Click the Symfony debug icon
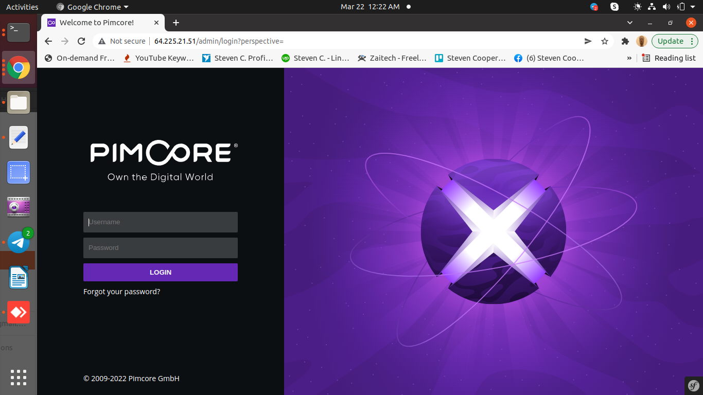This screenshot has width=703, height=395. (x=694, y=386)
